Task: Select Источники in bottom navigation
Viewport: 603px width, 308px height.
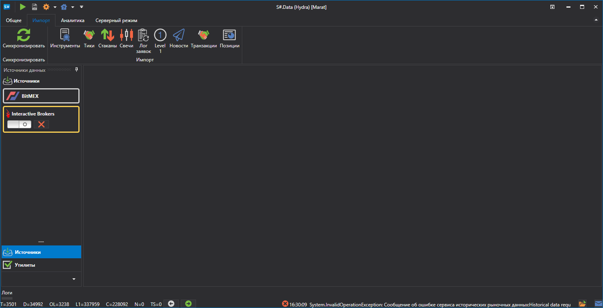Action: [x=41, y=252]
